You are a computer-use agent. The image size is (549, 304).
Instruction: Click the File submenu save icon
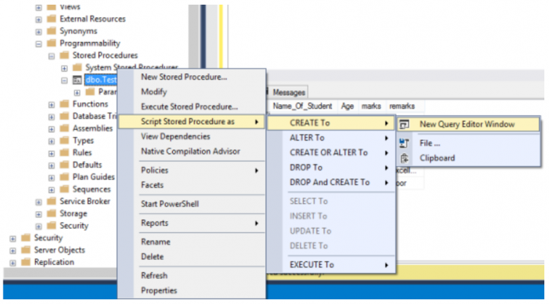click(x=405, y=143)
